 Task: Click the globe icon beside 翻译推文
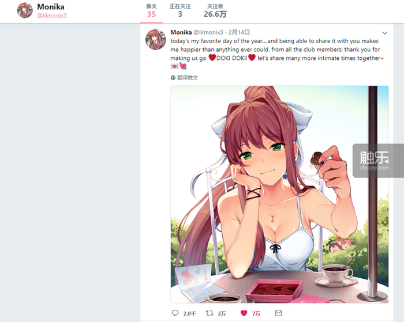pyautogui.click(x=173, y=77)
